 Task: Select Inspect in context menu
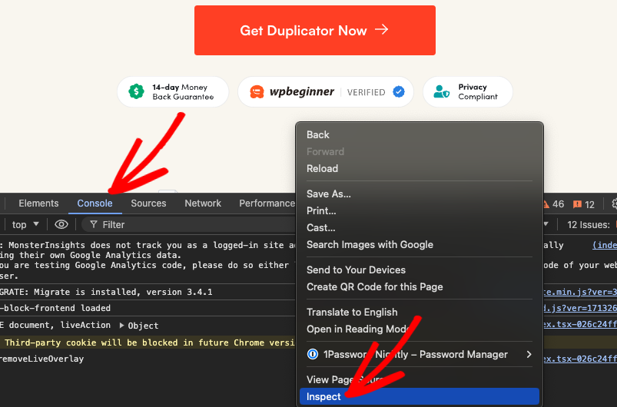pyautogui.click(x=420, y=396)
